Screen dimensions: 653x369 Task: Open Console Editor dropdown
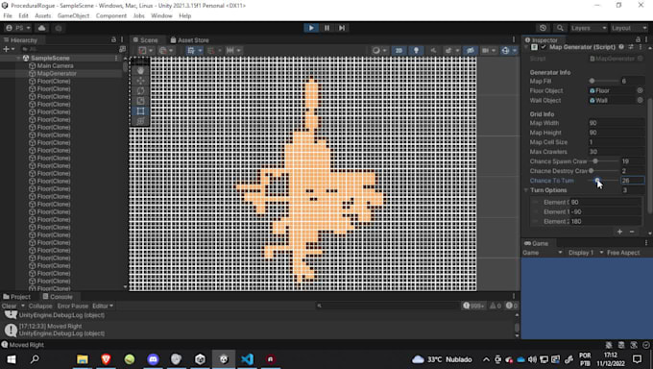(x=103, y=306)
